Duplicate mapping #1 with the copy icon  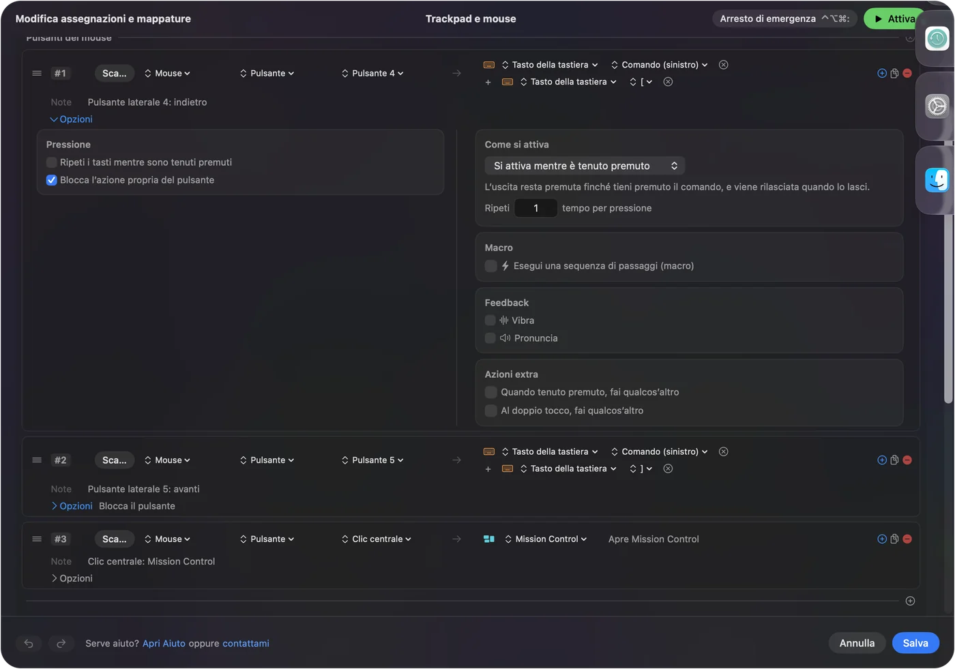click(894, 73)
